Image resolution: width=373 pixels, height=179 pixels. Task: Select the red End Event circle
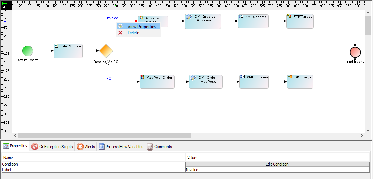click(x=355, y=52)
